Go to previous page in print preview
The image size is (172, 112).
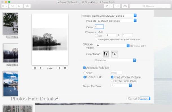pyautogui.click(x=41, y=68)
